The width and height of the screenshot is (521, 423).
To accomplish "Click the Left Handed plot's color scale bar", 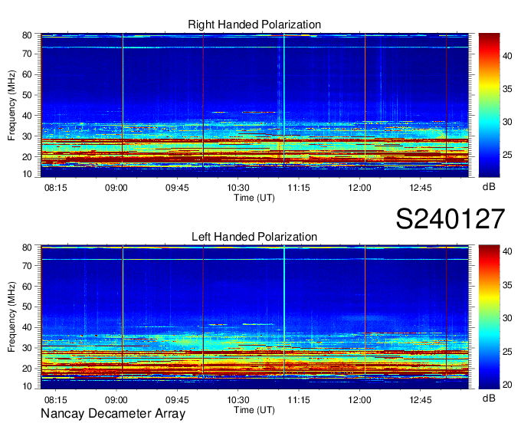I will (x=489, y=317).
